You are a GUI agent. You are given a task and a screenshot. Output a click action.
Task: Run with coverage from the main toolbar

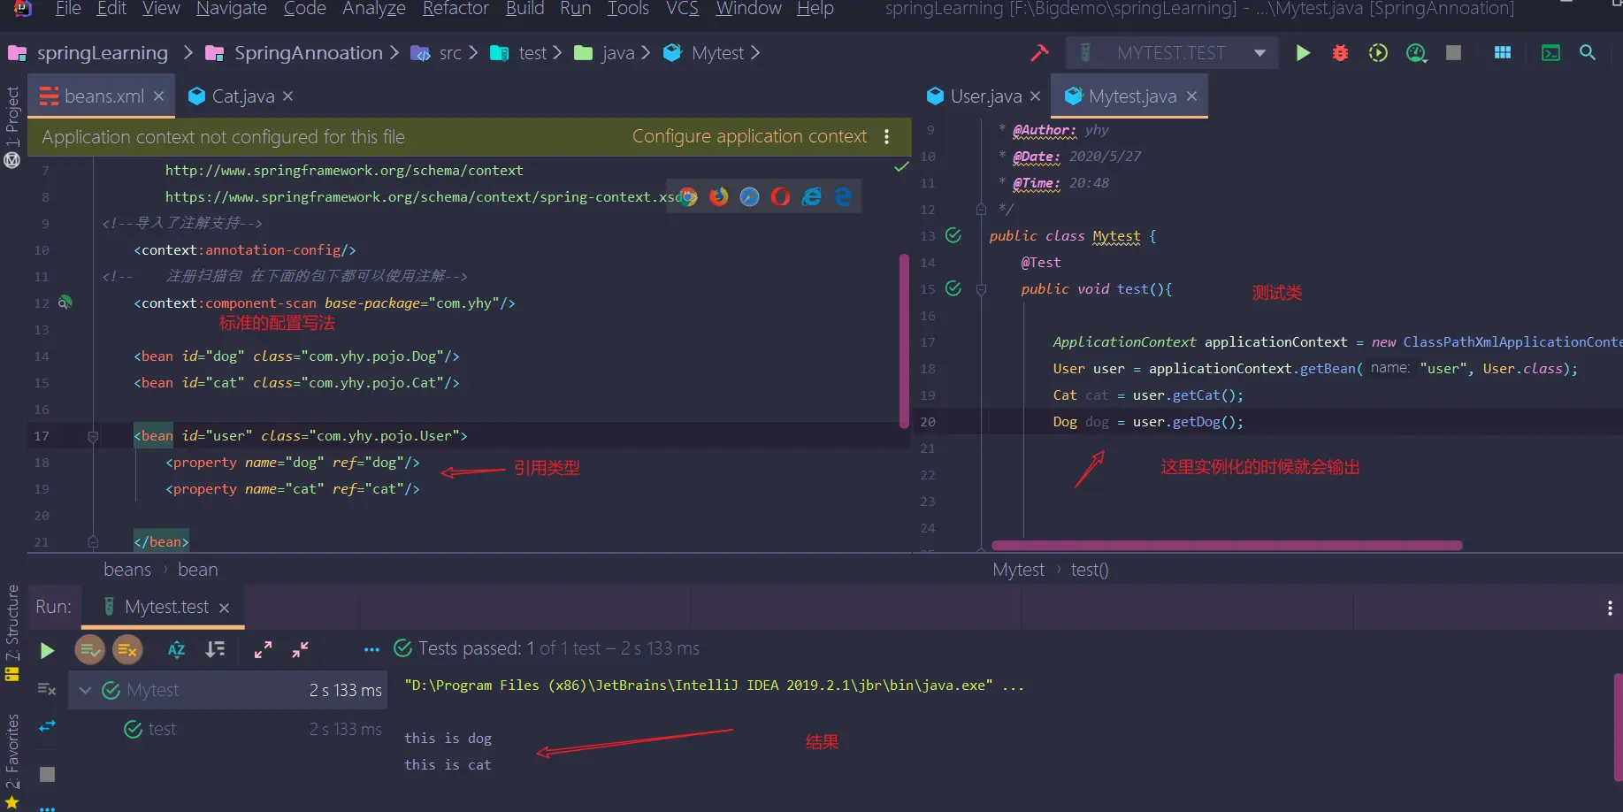[1378, 53]
